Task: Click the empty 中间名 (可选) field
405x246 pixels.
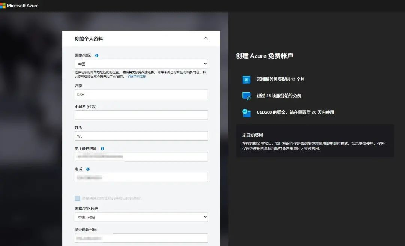Action: pyautogui.click(x=141, y=115)
